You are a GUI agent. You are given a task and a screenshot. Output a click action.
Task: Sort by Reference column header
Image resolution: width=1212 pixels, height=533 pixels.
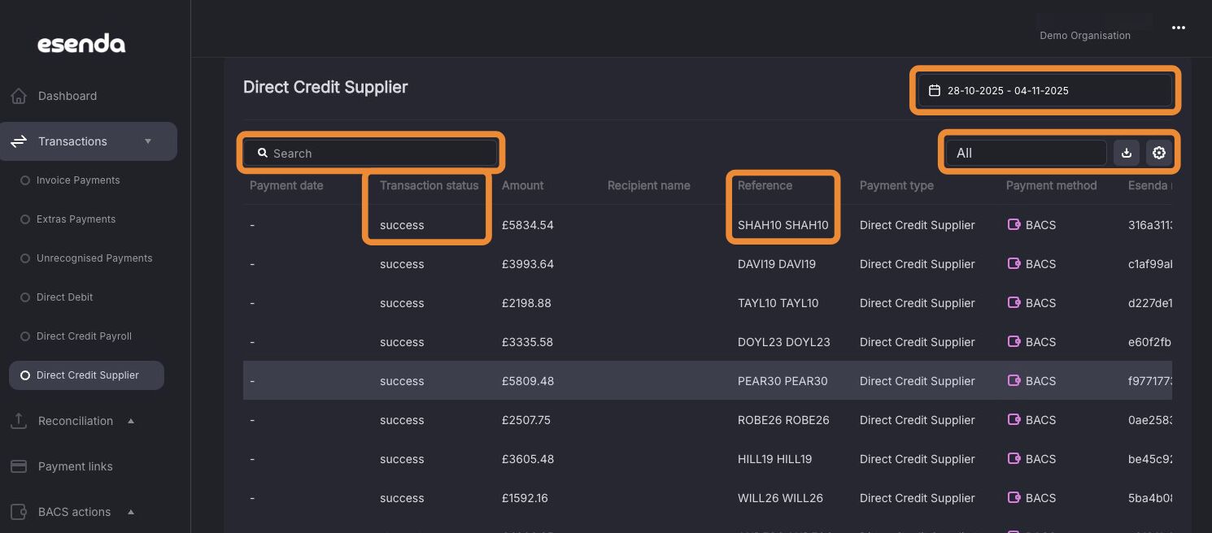[x=765, y=185]
